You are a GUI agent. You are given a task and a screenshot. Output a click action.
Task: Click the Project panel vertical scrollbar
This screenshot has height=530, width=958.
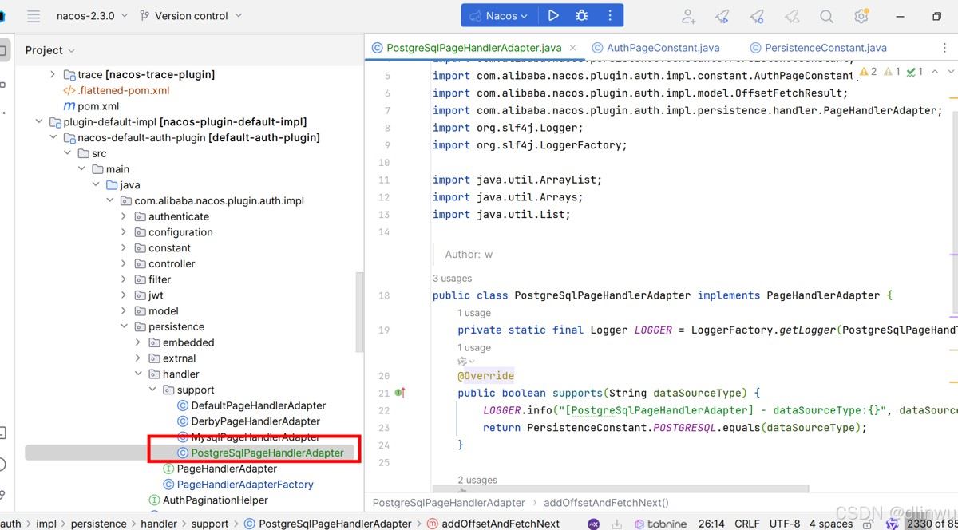pyautogui.click(x=359, y=311)
